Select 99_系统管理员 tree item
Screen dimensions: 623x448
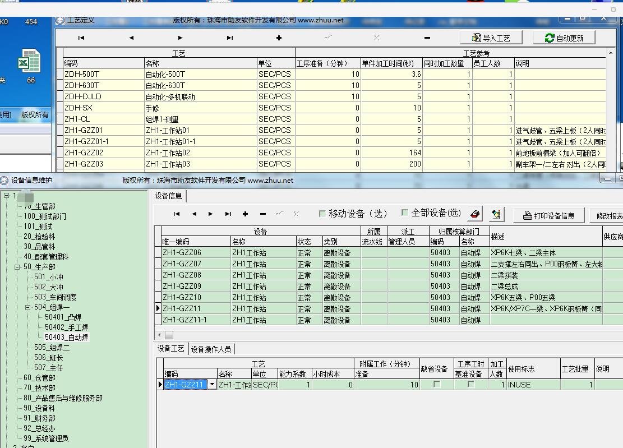click(46, 438)
